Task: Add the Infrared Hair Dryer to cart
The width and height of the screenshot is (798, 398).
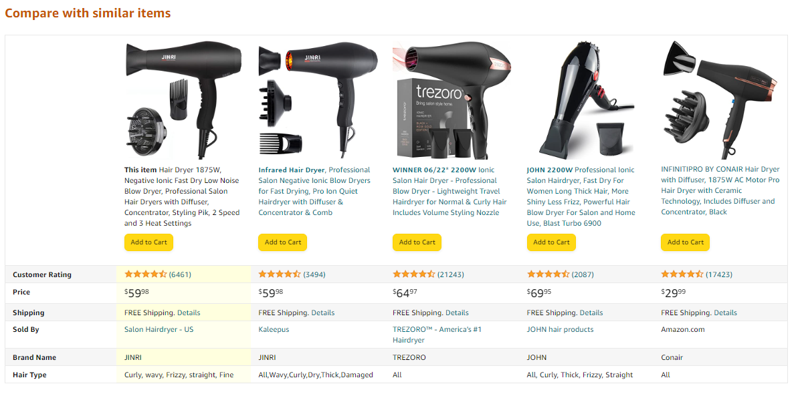Action: [283, 242]
